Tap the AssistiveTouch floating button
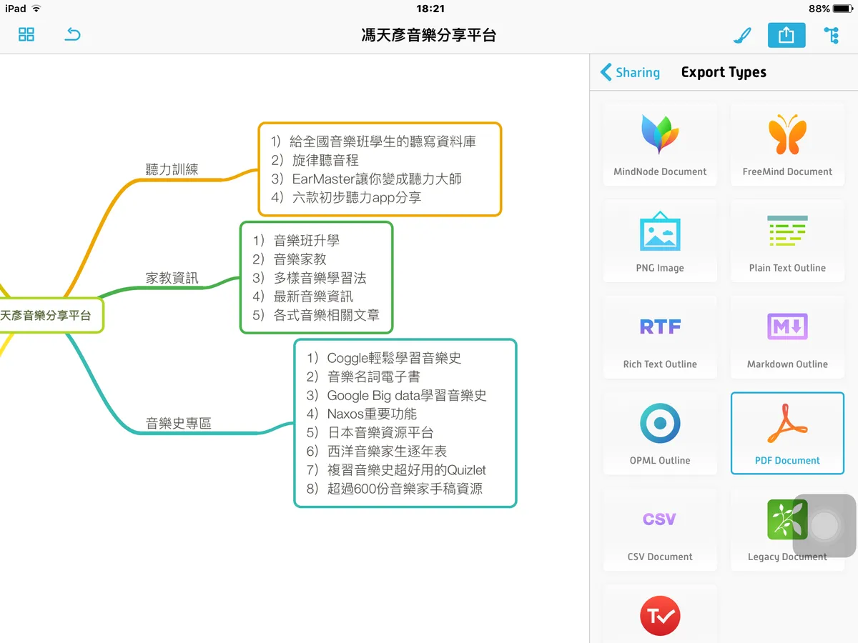Image resolution: width=858 pixels, height=643 pixels. 824,526
